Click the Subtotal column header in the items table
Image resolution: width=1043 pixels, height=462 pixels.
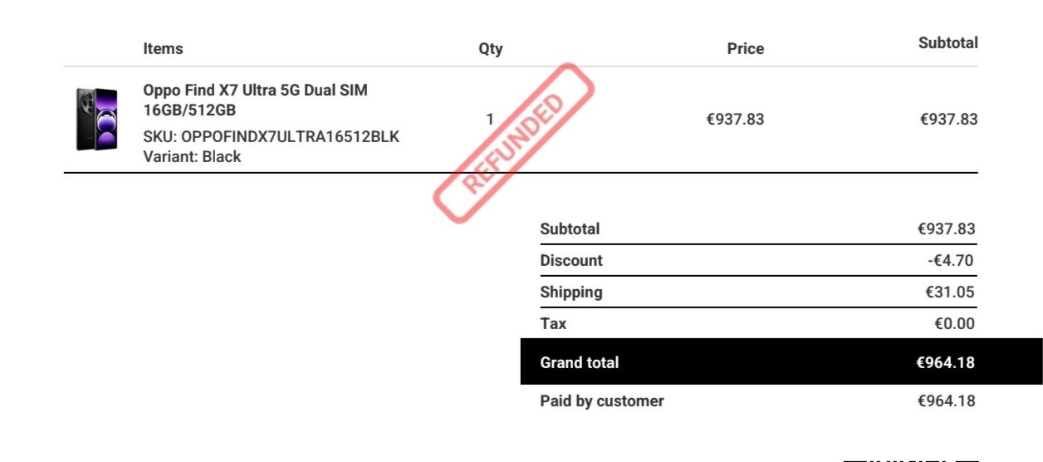point(948,43)
